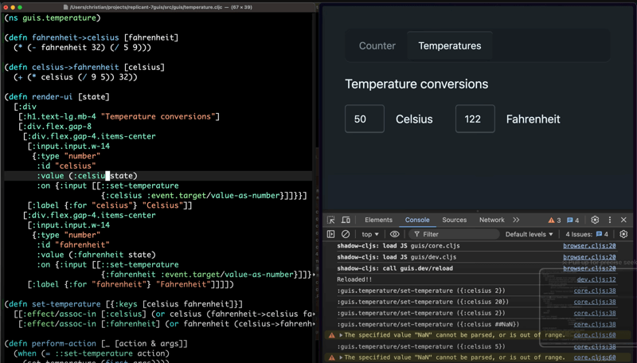Screen dimensions: 637x363
Task: Click the Fahrenheit label
Action: [x=533, y=119]
